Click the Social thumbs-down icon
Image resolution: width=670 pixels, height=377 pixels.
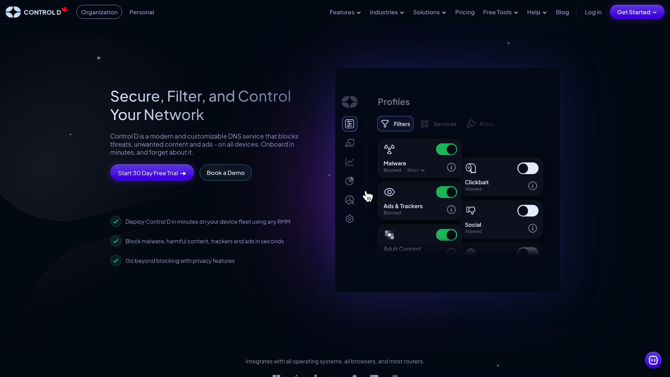coord(471,210)
